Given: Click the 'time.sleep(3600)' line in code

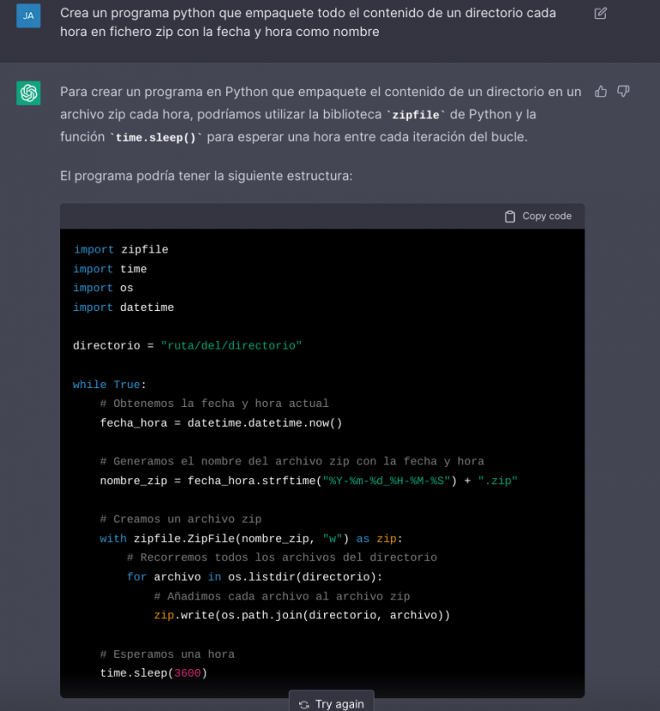Looking at the screenshot, I should click(154, 673).
